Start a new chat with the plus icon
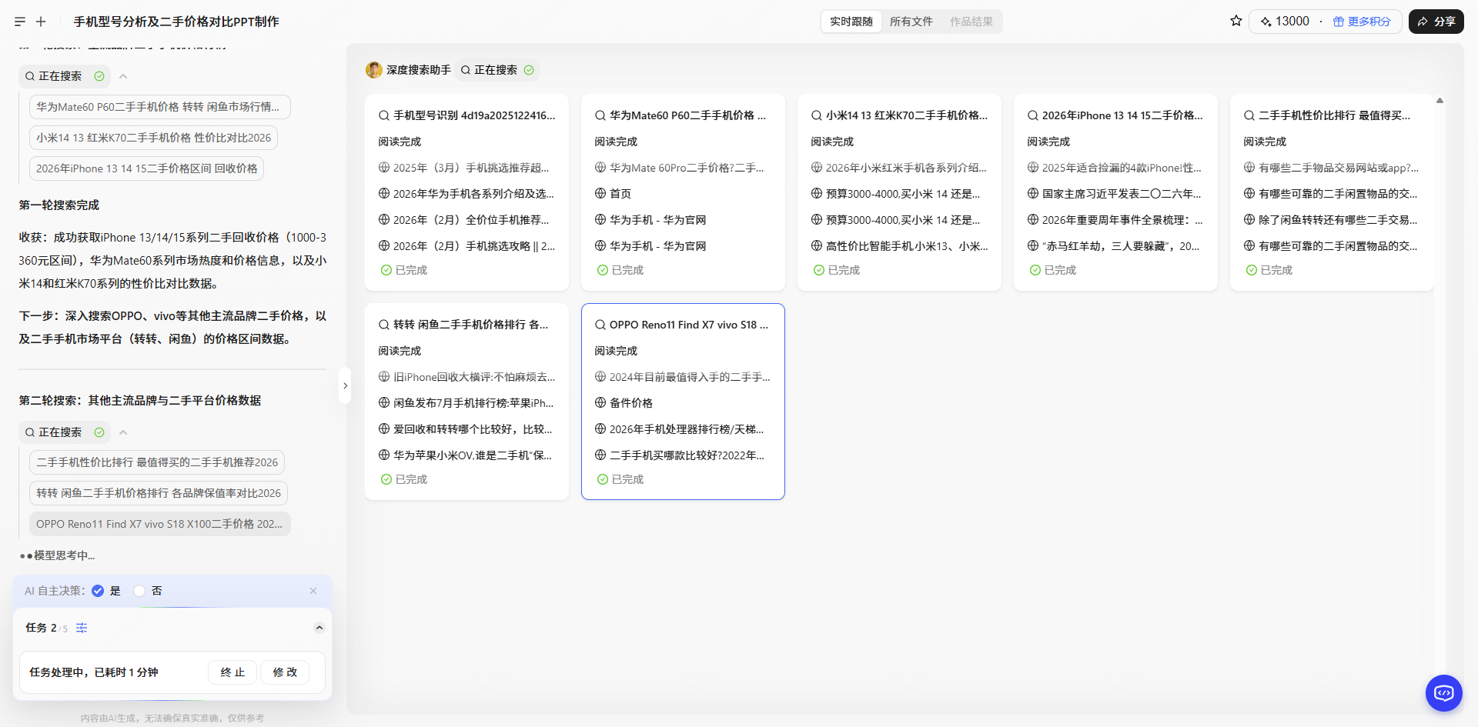Viewport: 1478px width, 727px height. pyautogui.click(x=41, y=21)
